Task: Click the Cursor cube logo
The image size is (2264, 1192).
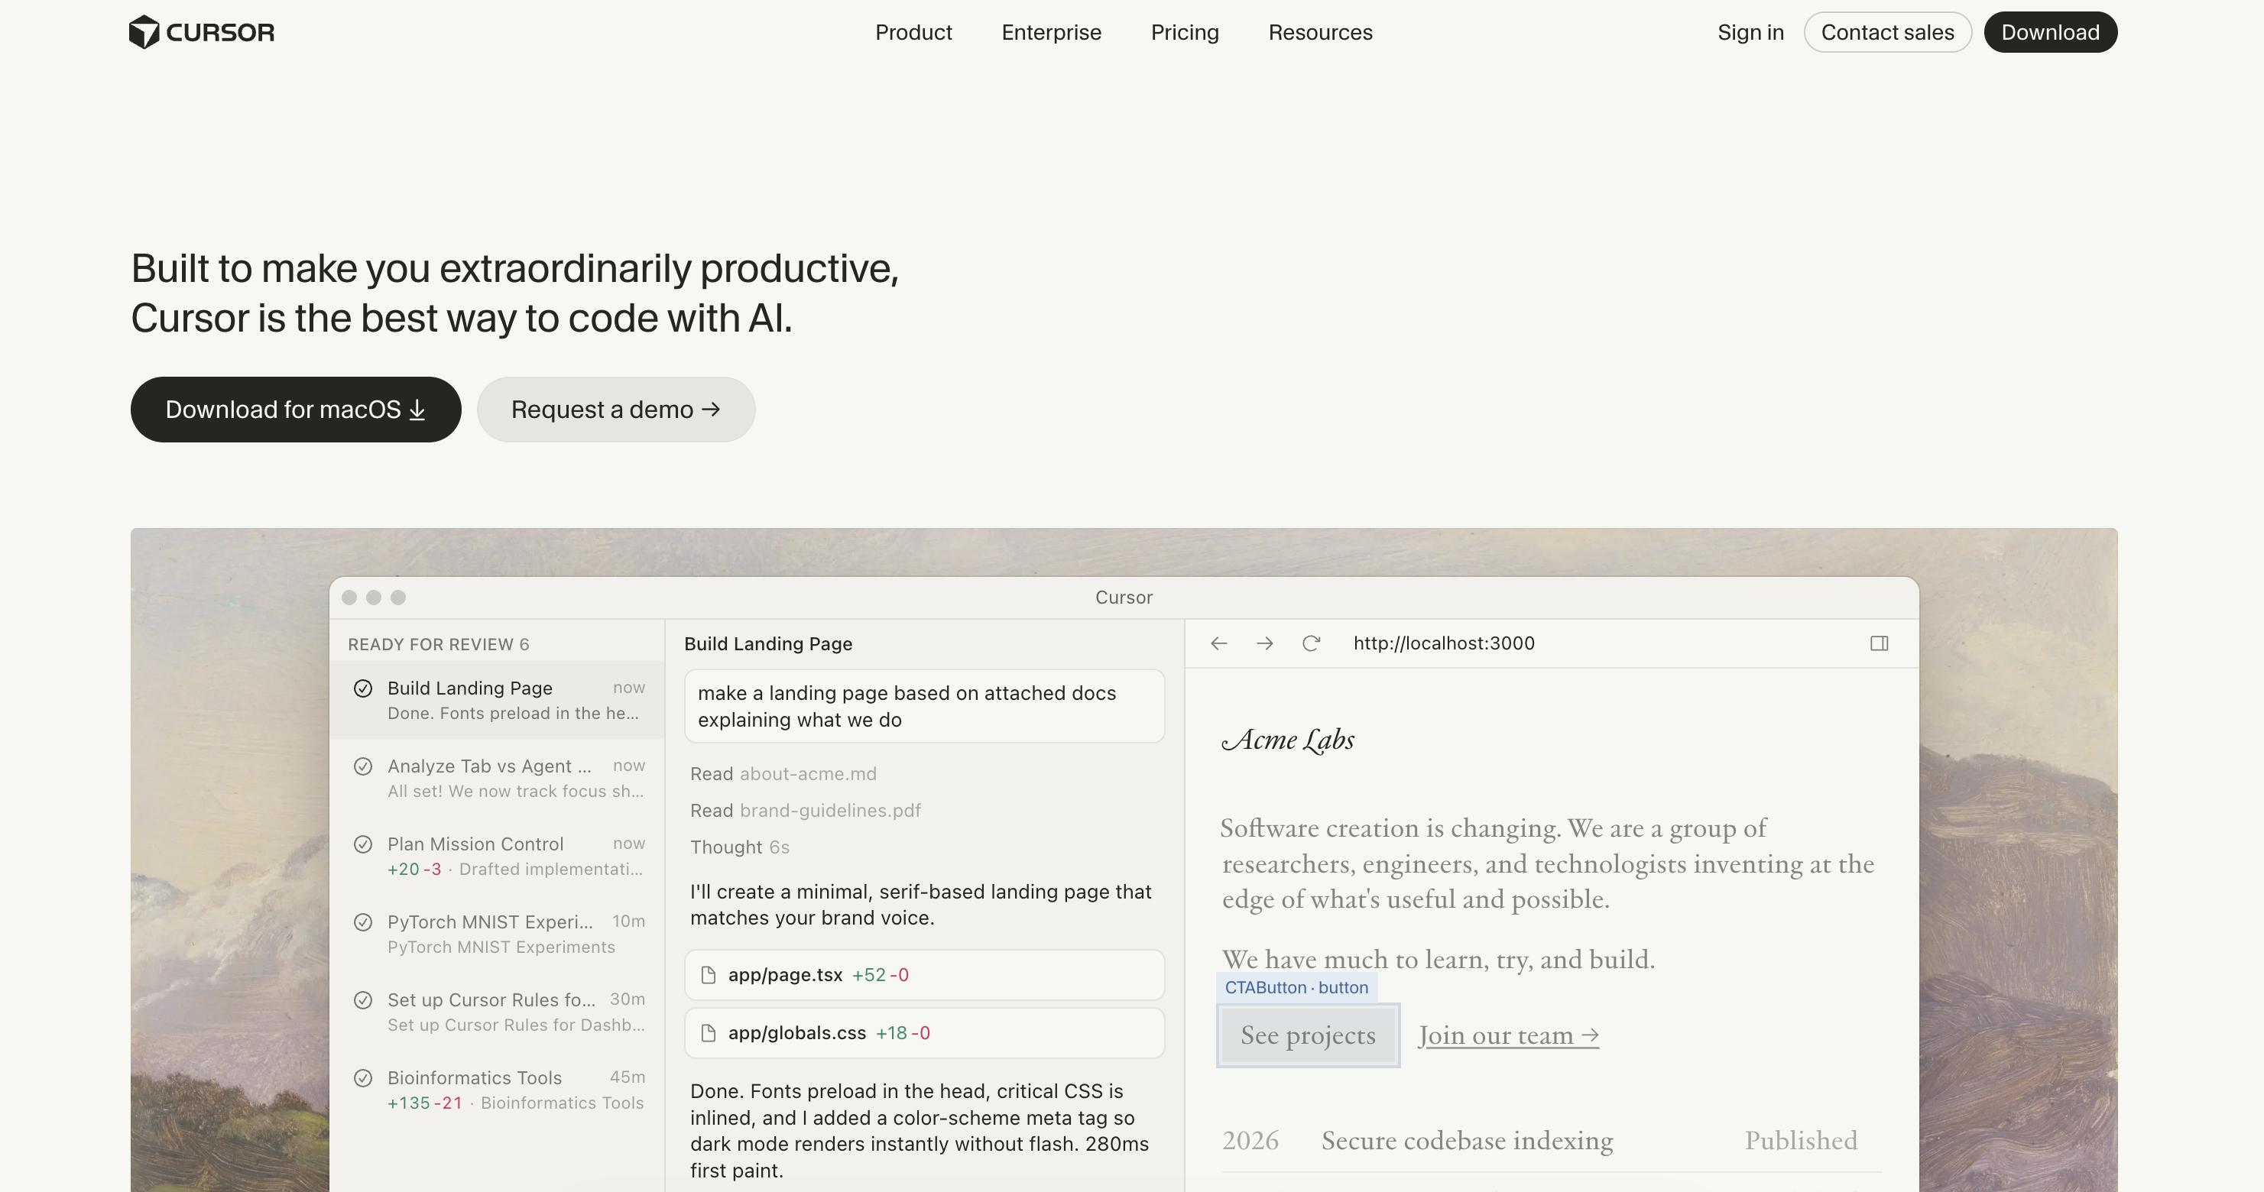Action: [x=144, y=33]
